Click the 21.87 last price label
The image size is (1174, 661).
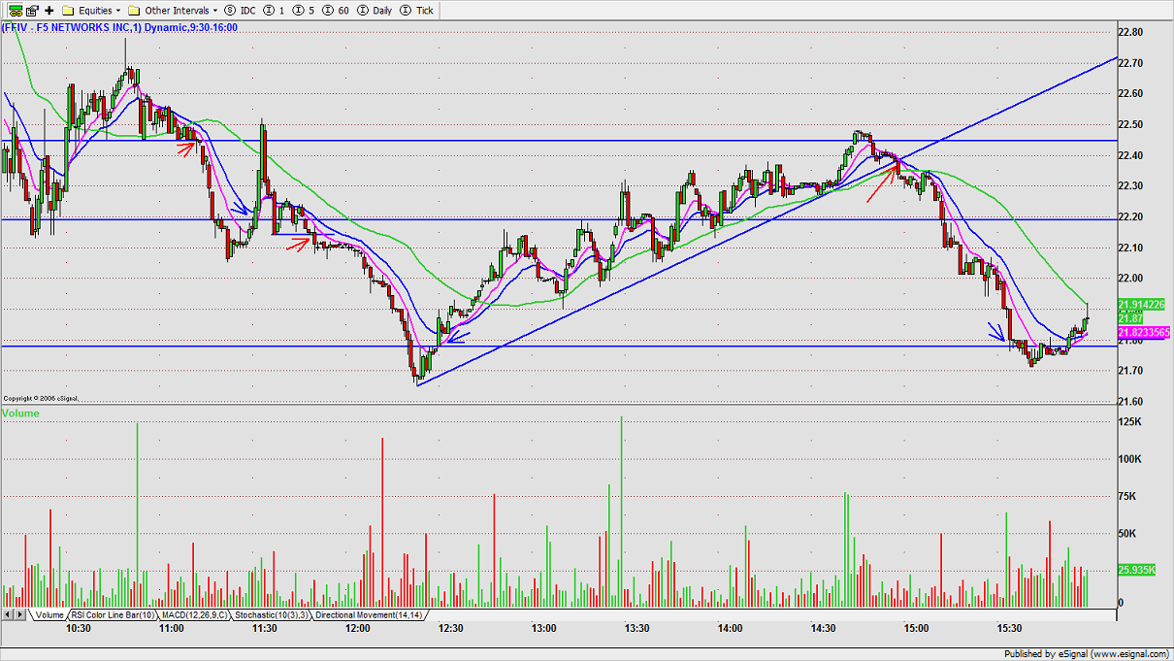1130,318
